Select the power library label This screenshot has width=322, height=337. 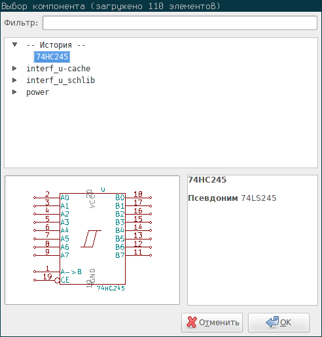click(38, 92)
